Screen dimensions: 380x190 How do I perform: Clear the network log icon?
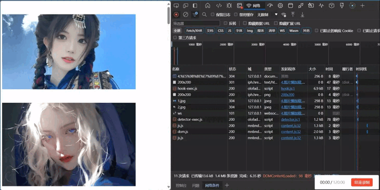[186, 15]
